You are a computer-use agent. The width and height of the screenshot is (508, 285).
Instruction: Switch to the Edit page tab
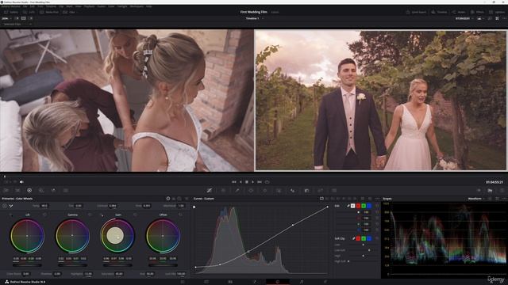pos(230,282)
